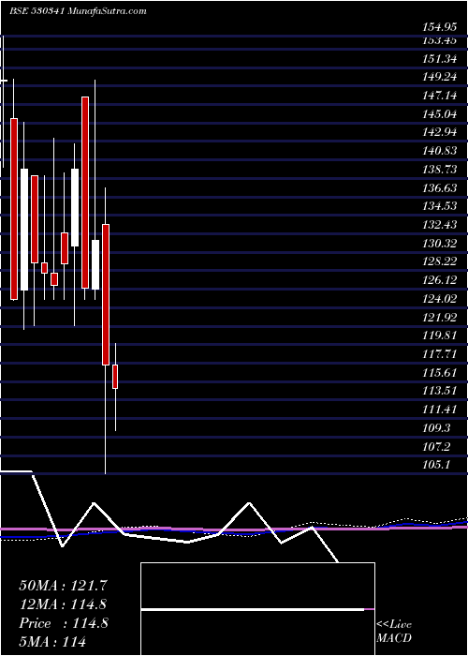Click the Live MACD label

(x=394, y=631)
